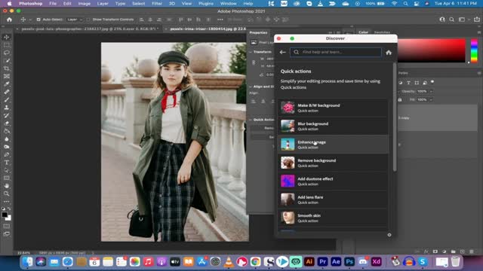Open the Edit Toolbar three-dots menu
Viewport: 483px width, 271px height.
pyautogui.click(x=7, y=202)
